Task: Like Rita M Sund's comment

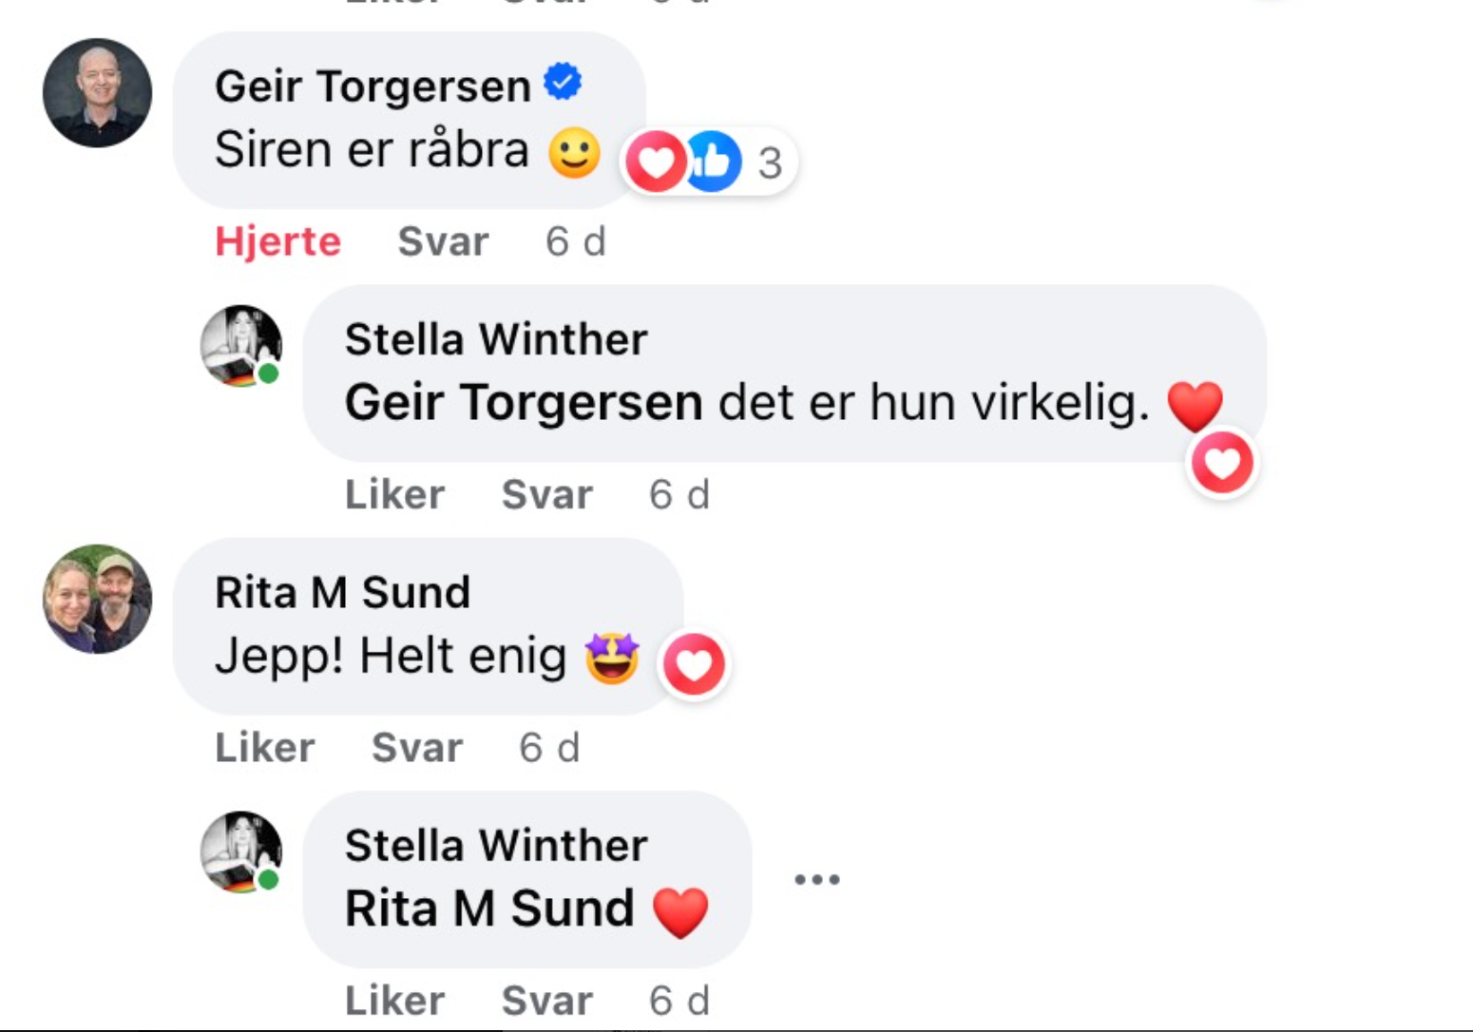Action: [x=264, y=748]
